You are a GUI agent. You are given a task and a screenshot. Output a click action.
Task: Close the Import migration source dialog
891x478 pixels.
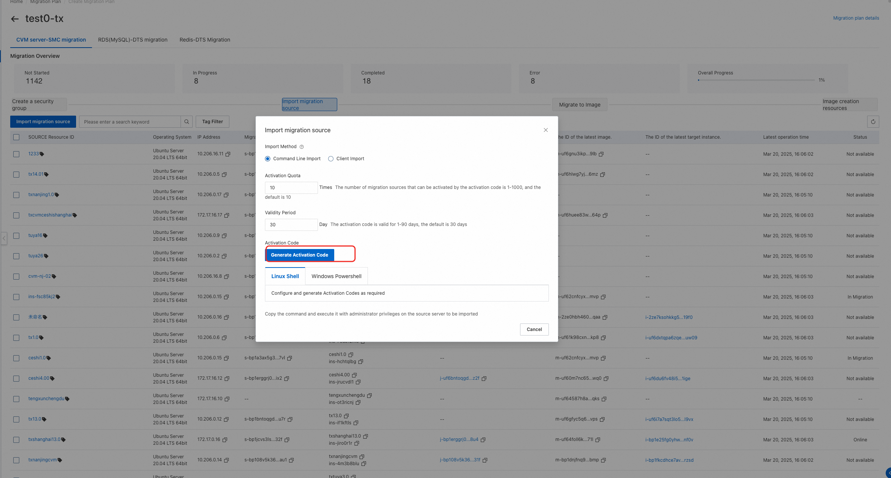[545, 130]
